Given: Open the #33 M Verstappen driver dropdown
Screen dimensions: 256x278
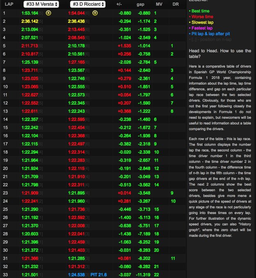Looking at the screenshot, I should [x=41, y=4].
